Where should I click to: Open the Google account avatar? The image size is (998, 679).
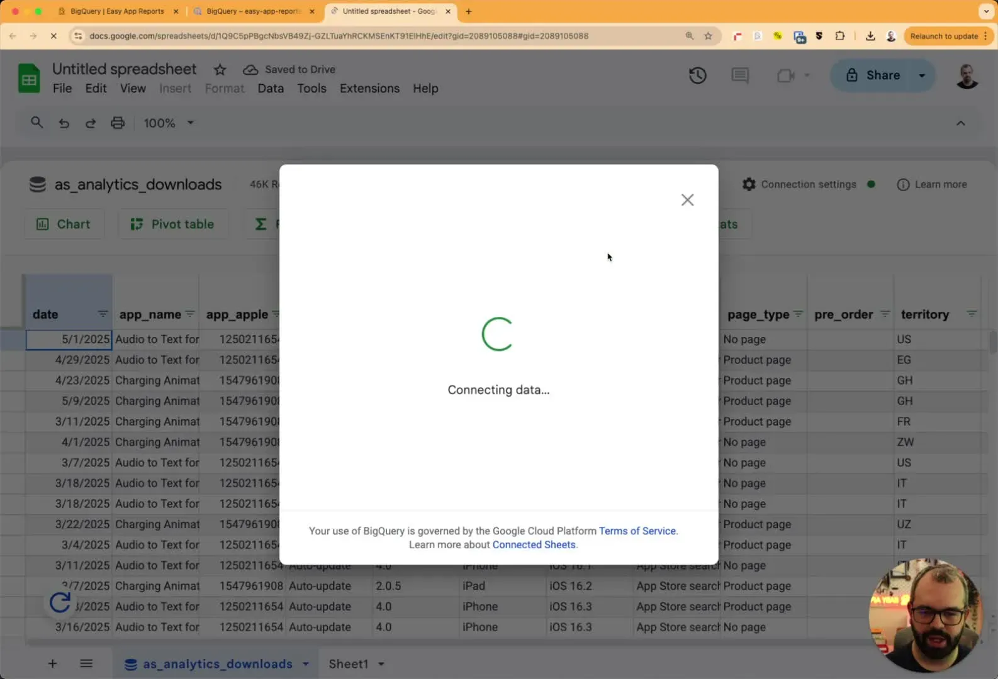pos(967,75)
